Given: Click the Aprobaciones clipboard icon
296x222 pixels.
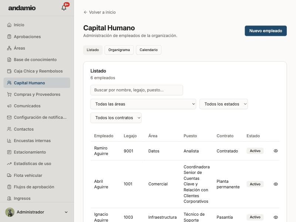Looking at the screenshot, I should [x=9, y=37].
